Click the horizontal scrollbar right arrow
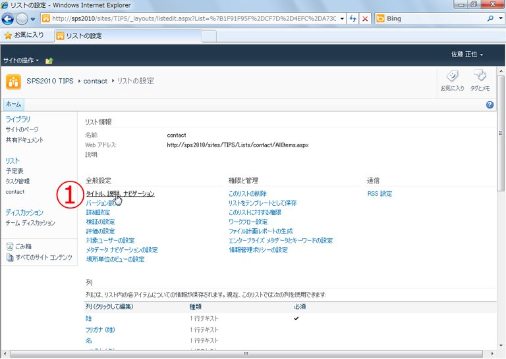 [492, 354]
